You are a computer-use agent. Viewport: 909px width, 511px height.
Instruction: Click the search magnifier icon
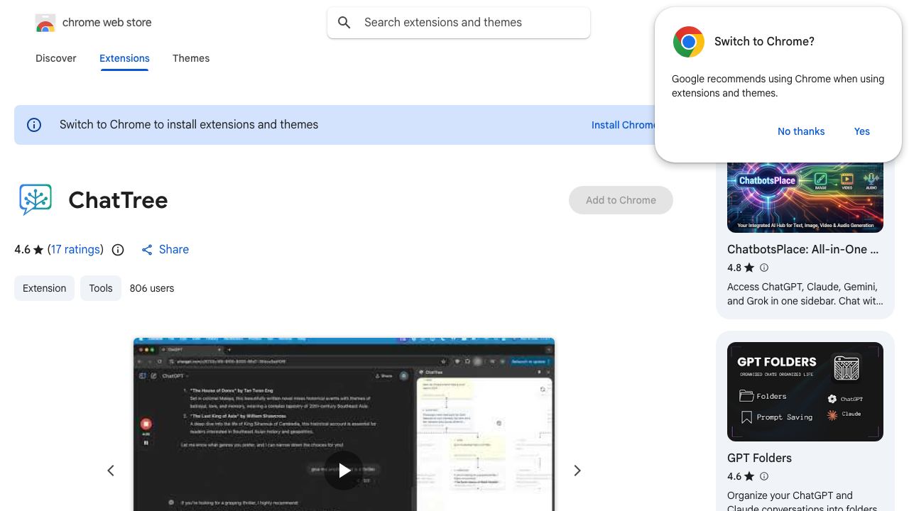pyautogui.click(x=344, y=23)
